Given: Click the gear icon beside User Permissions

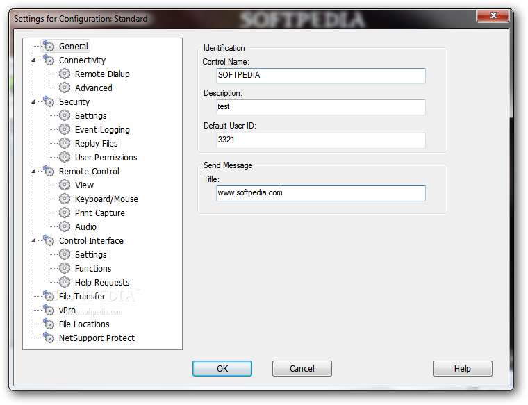Looking at the screenshot, I should (65, 157).
